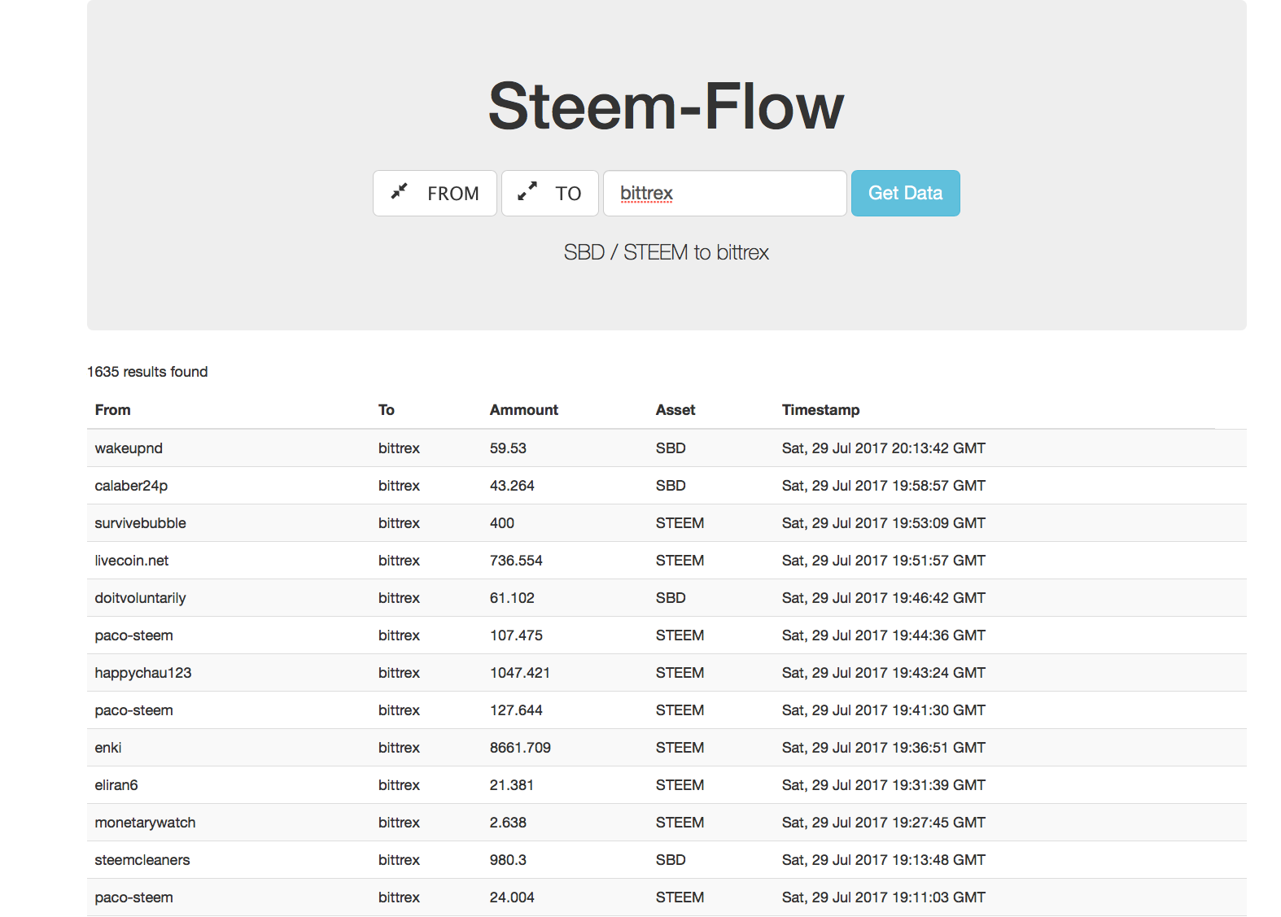
Task: Click the 1047.421 amount value
Action: (520, 673)
